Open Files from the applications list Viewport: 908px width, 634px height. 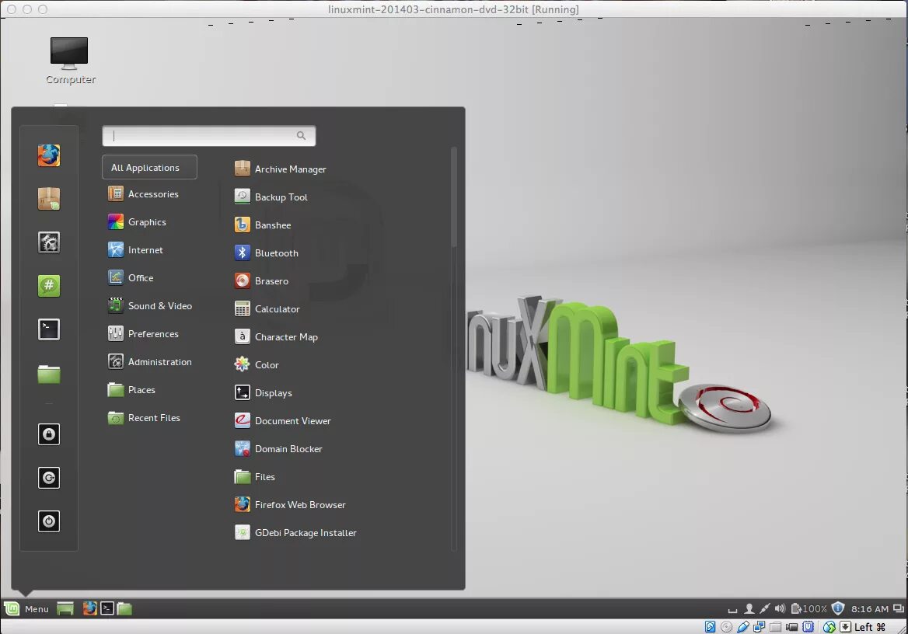tap(255, 476)
